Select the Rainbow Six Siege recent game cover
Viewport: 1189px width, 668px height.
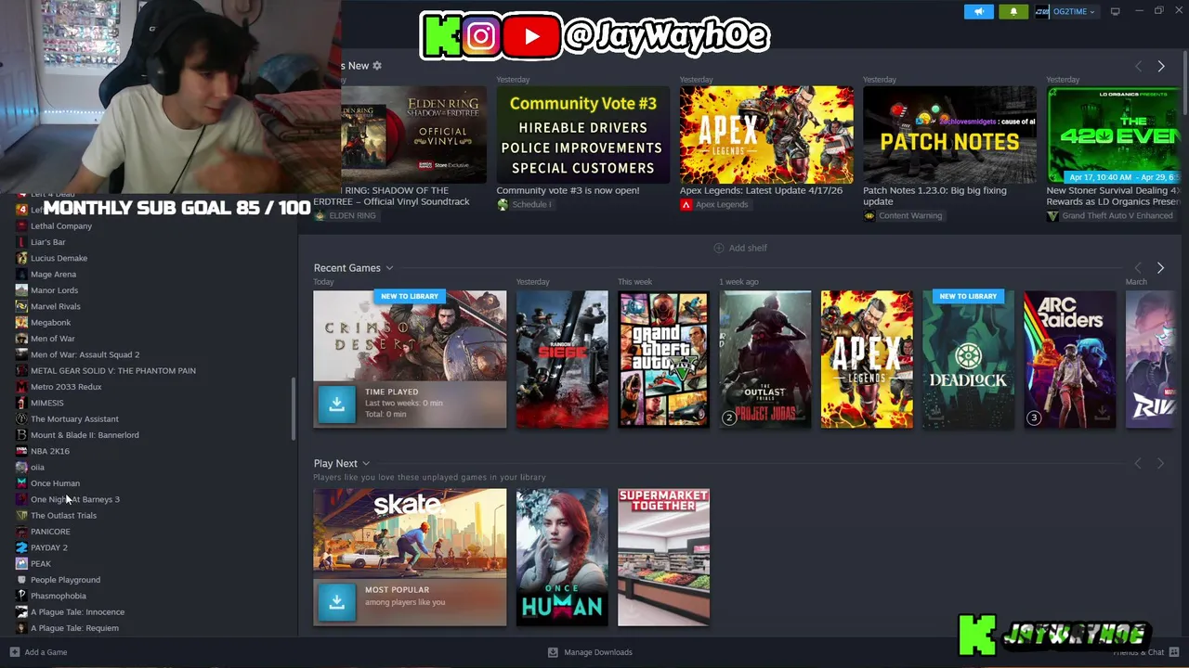pyautogui.click(x=562, y=359)
